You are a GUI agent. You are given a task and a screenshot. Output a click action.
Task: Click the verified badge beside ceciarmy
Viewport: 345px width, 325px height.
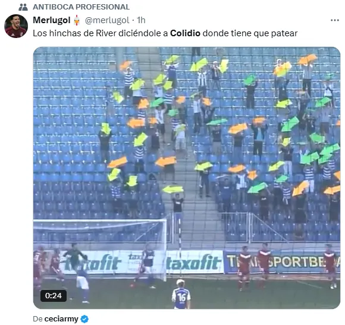click(x=84, y=318)
